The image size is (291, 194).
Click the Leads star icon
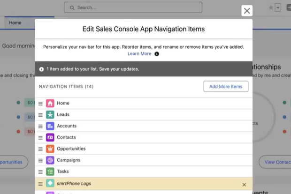point(50,114)
